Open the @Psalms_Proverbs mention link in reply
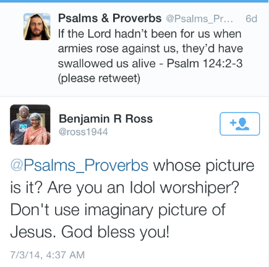This screenshot has width=269, height=267. pyautogui.click(x=79, y=166)
